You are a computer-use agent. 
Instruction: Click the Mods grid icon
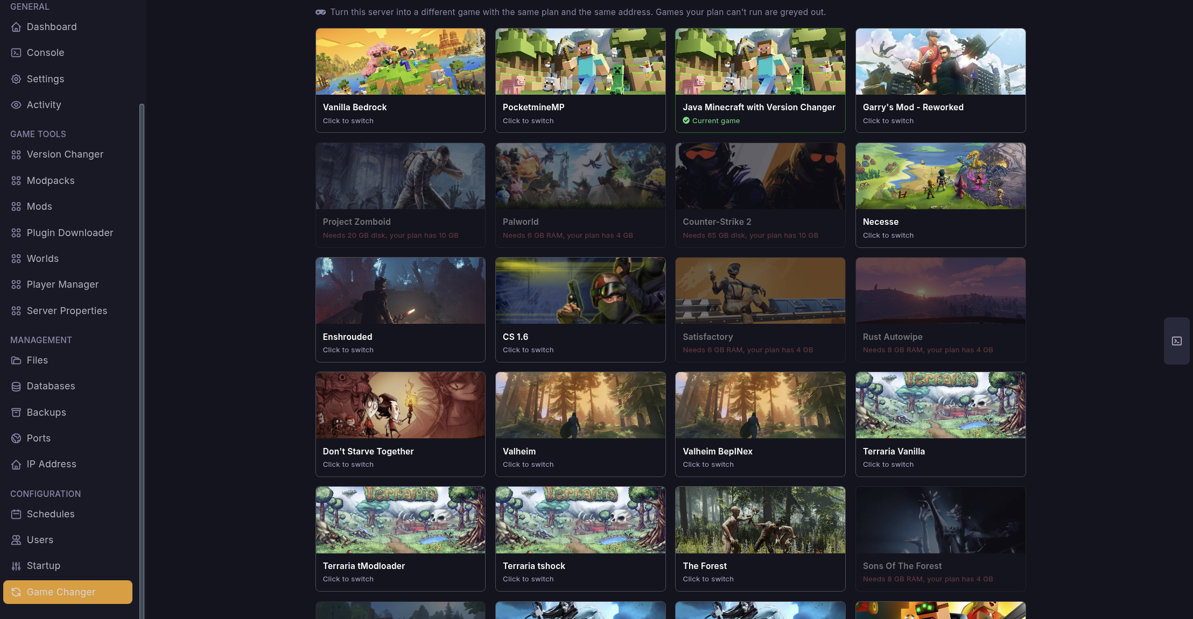click(x=16, y=207)
